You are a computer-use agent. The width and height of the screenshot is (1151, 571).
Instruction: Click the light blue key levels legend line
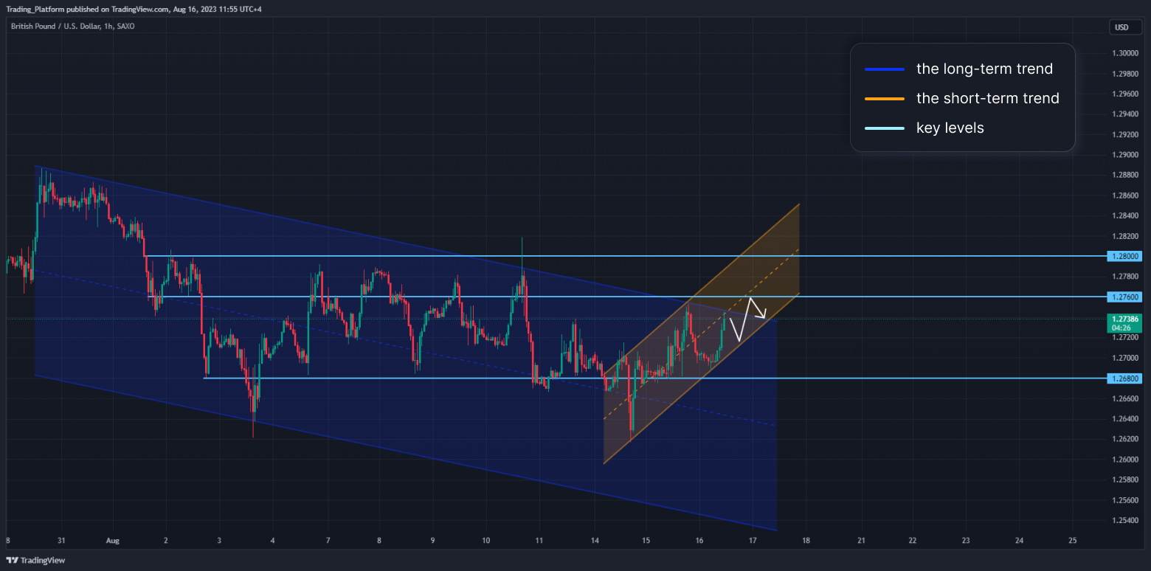(885, 128)
